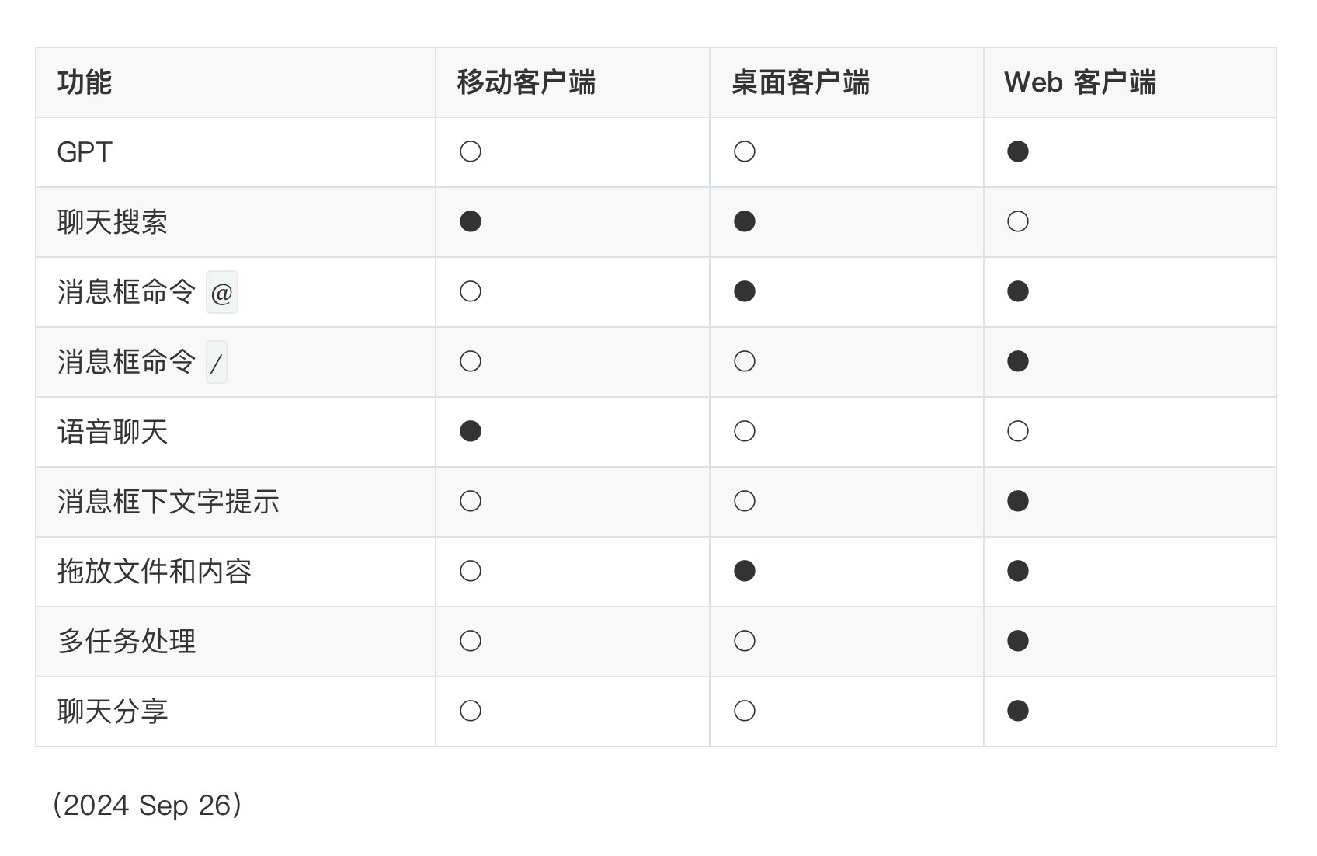Click filled circle for 多任务处理 Web client

(x=1017, y=641)
